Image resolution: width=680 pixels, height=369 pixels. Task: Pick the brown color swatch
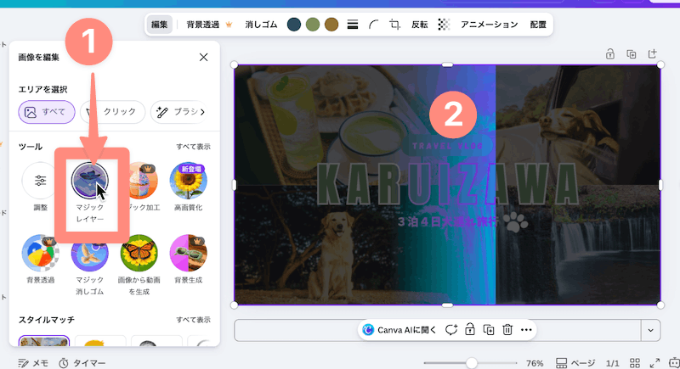coord(331,25)
